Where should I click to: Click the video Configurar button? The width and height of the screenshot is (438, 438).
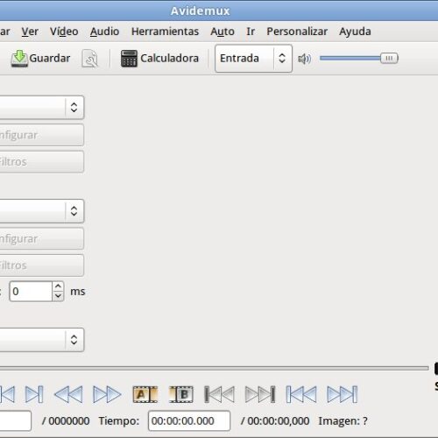[x=42, y=135]
